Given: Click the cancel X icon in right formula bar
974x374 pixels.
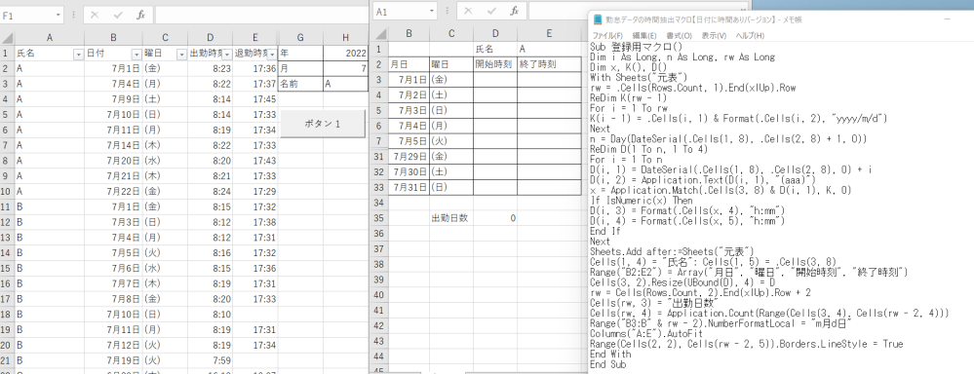Looking at the screenshot, I should (x=469, y=11).
